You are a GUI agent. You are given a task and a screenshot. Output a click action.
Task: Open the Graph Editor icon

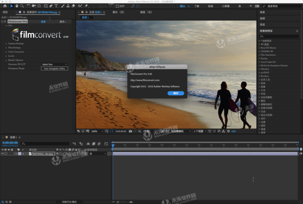click(x=106, y=144)
